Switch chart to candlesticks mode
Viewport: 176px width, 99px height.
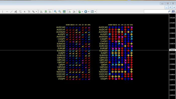46,11
